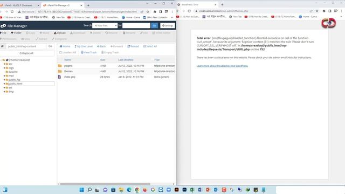Viewport: 345px width, 194px height.
Task: Open File Manager Settings
Action: [x=168, y=25]
